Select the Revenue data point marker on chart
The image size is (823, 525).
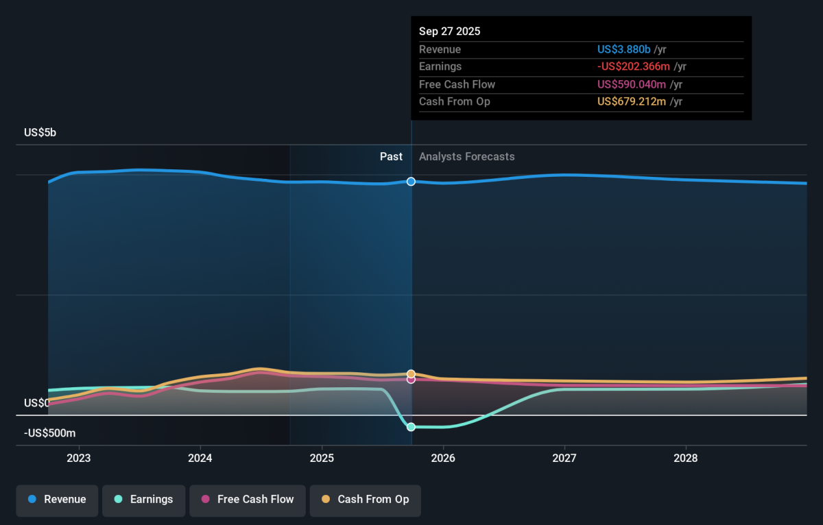tap(411, 182)
